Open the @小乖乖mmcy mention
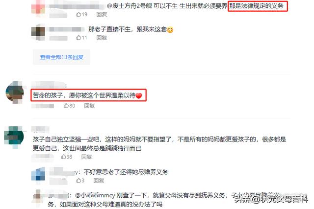Screen dimensions: 314x209 (95, 195)
